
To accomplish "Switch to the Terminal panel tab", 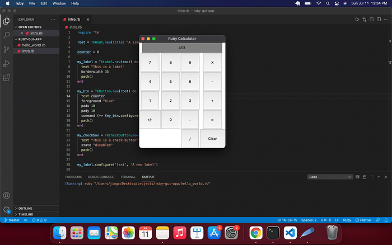I will point(128,177).
